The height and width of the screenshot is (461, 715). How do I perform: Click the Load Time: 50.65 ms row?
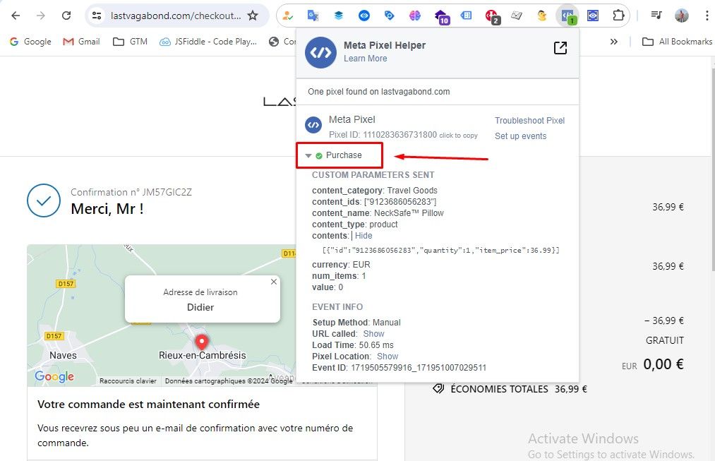[x=352, y=345]
